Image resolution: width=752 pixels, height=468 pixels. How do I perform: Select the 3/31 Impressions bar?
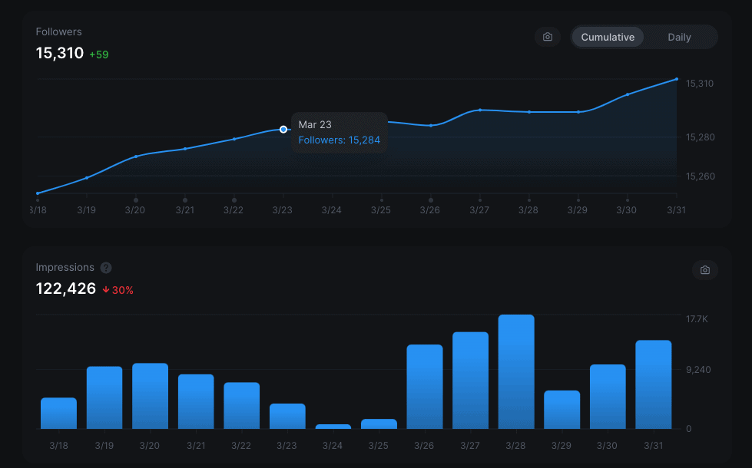point(653,384)
